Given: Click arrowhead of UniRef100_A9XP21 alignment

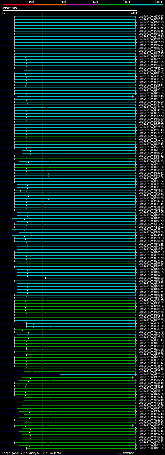Looking at the screenshot, I should pyautogui.click(x=136, y=323).
